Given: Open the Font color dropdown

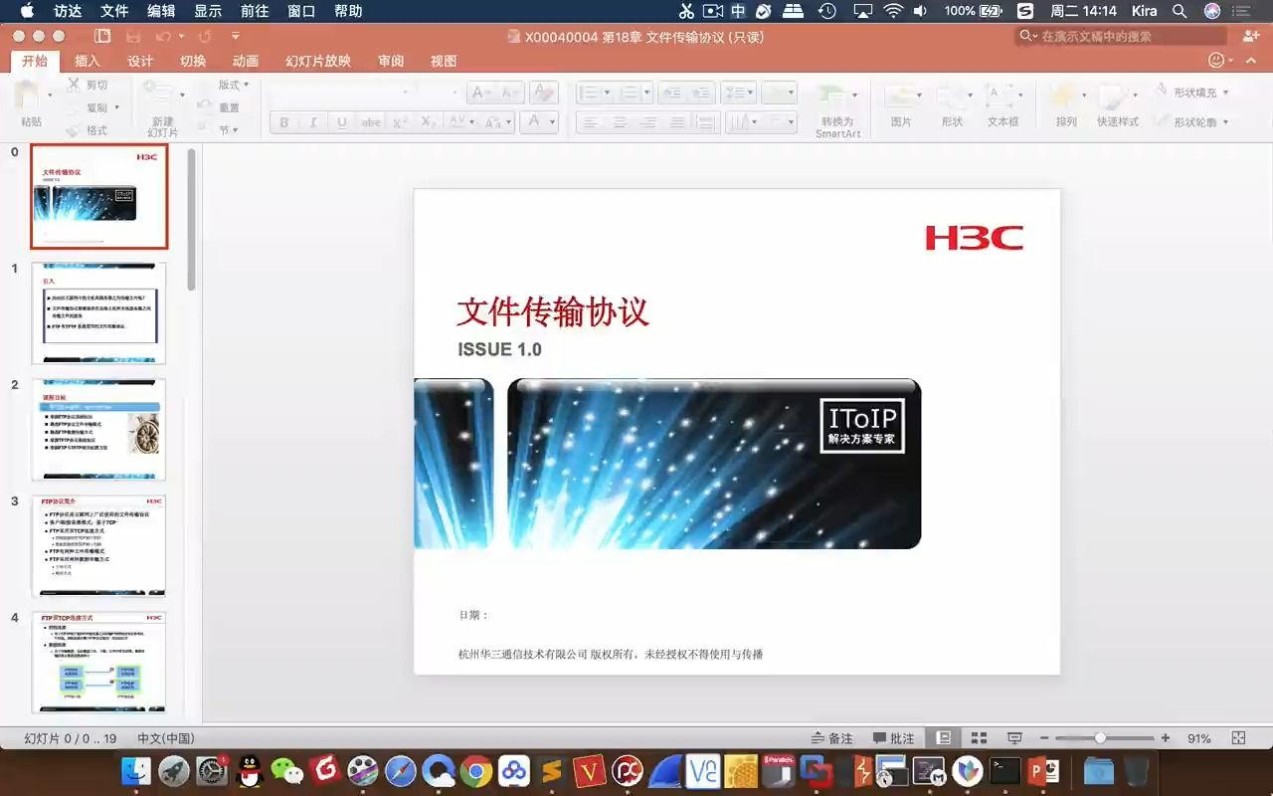Looking at the screenshot, I should coord(552,122).
